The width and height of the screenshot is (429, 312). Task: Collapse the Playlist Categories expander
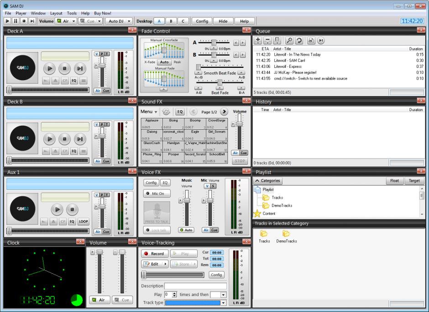coord(267,181)
